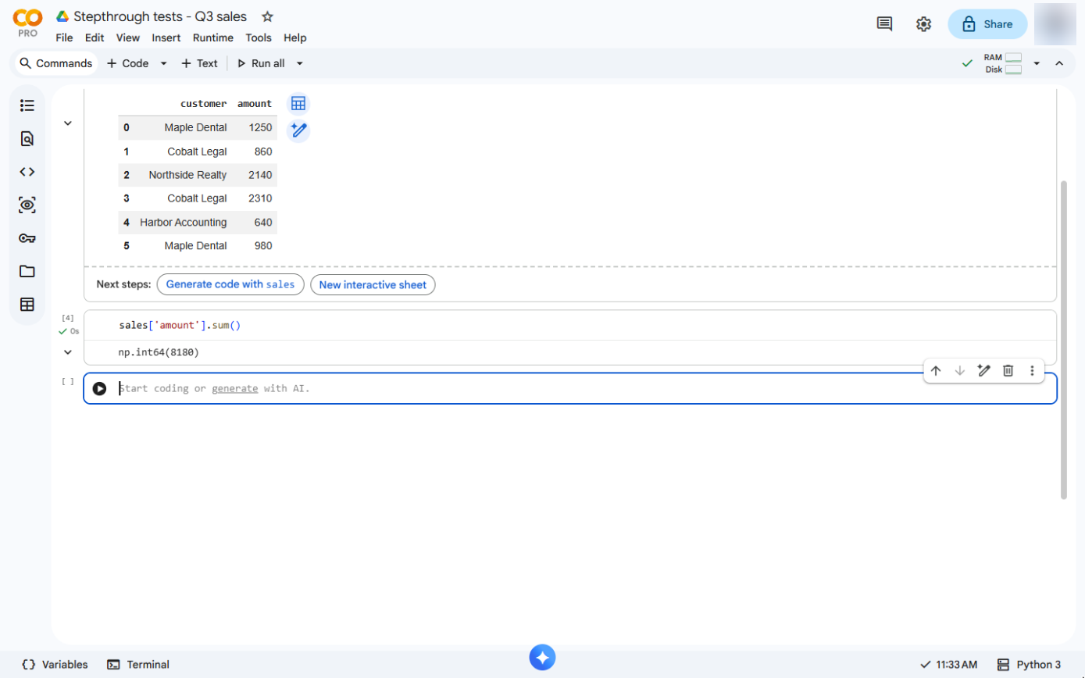The height and width of the screenshot is (678, 1085).
Task: Click the AI edit pencil in cell toolbar
Action: pyautogui.click(x=984, y=371)
